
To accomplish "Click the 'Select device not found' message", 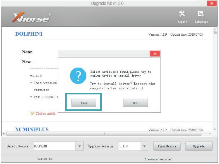I will pos(120,74).
